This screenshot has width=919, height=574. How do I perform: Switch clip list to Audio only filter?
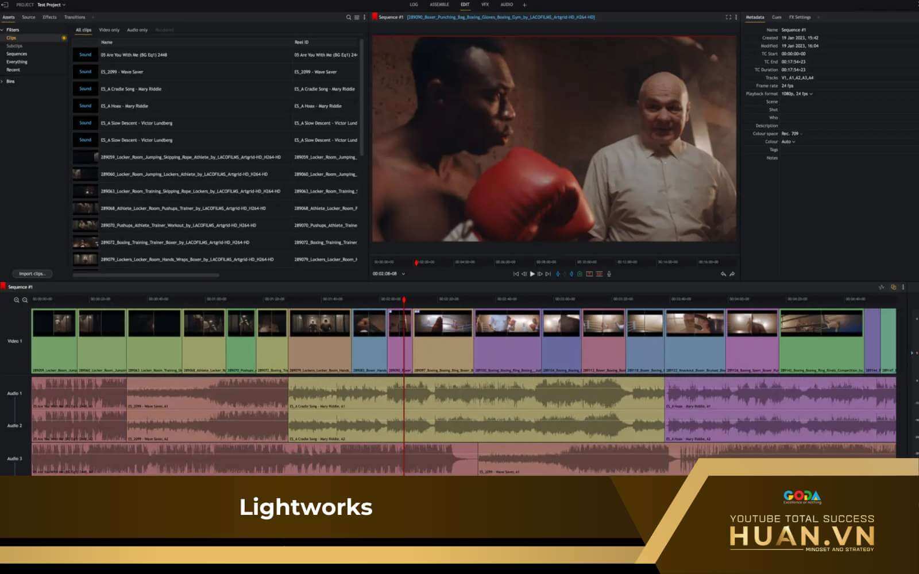[x=137, y=30]
